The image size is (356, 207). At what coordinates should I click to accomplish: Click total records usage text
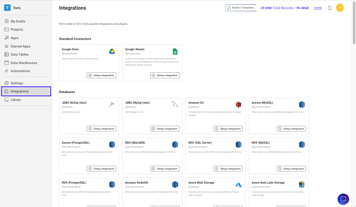(284, 8)
